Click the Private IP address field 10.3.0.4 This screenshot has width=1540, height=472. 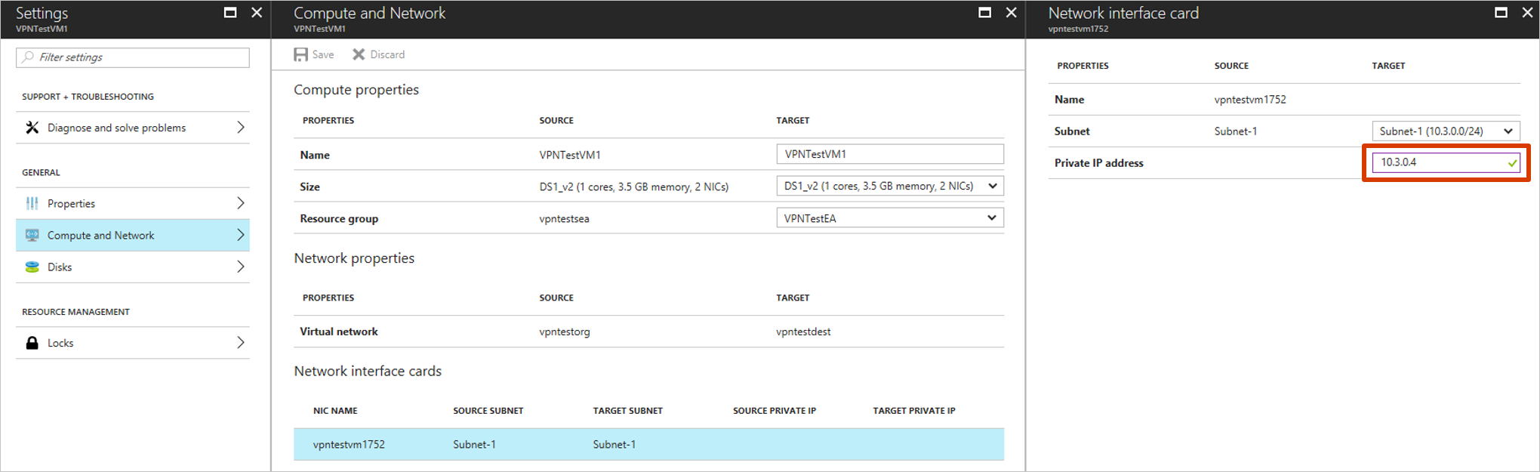1446,162
